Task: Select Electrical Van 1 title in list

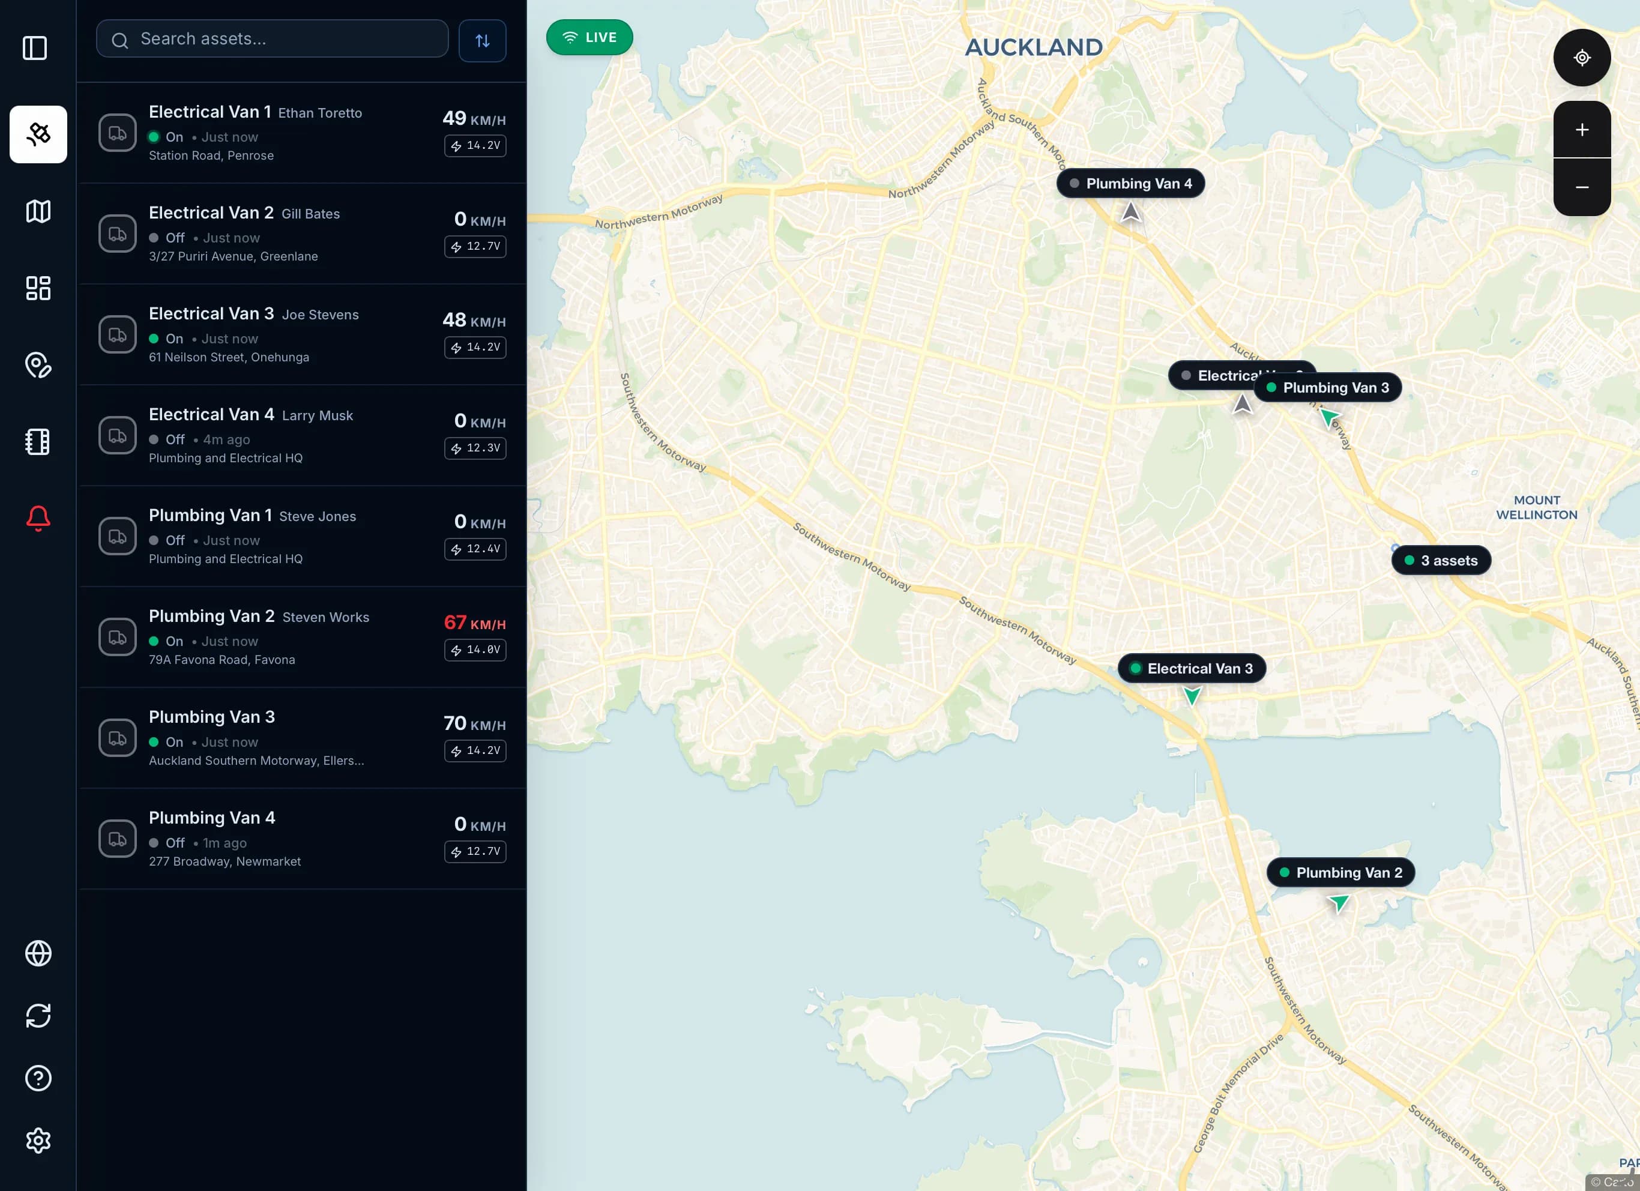Action: pyautogui.click(x=210, y=112)
